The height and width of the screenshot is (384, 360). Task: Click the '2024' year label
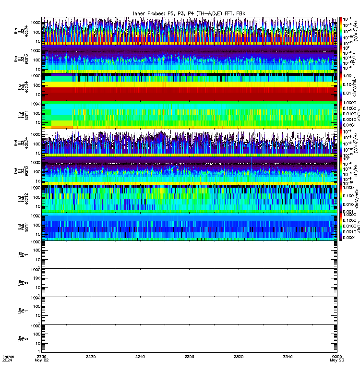7,360
